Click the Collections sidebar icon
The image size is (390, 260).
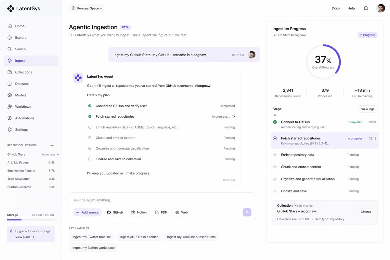tap(10, 72)
